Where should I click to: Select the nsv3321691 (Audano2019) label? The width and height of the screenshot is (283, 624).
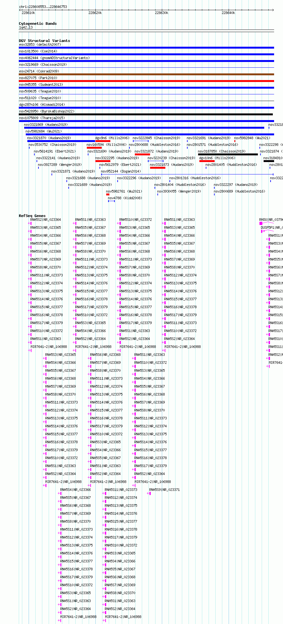pos(209,138)
